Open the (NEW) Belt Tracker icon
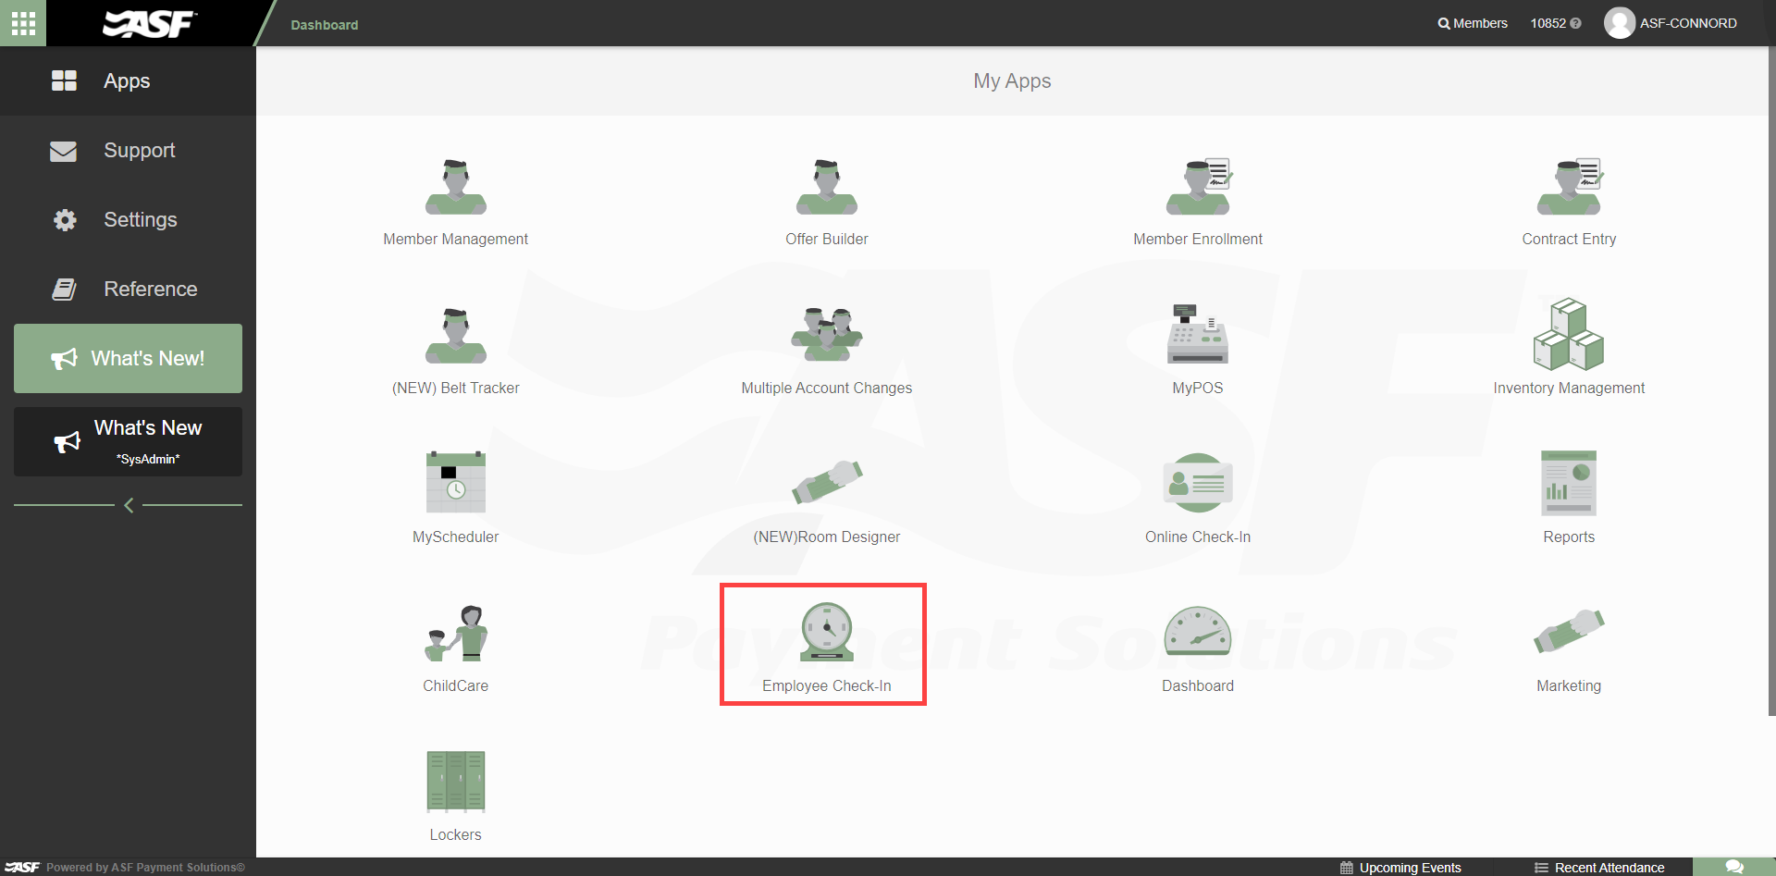Screen dimensions: 1776x876 [x=456, y=336]
